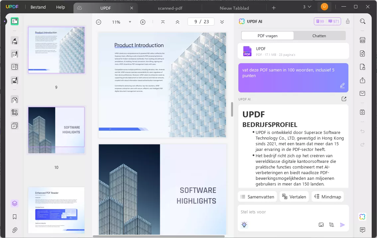Open the Convert PDF tool

click(363, 54)
